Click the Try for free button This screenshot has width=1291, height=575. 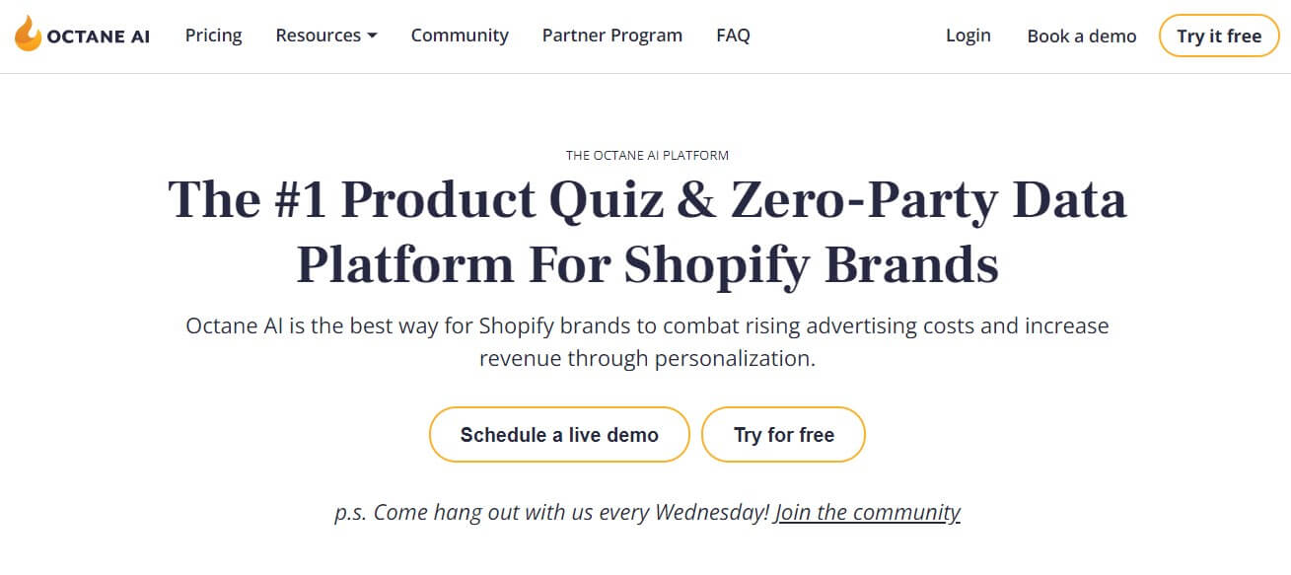tap(783, 434)
